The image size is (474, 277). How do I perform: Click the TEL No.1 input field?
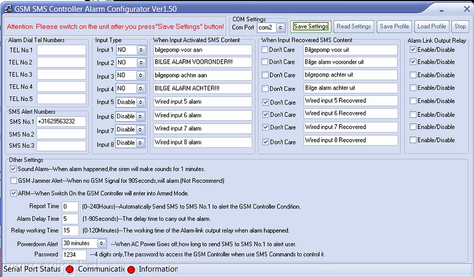(62, 50)
